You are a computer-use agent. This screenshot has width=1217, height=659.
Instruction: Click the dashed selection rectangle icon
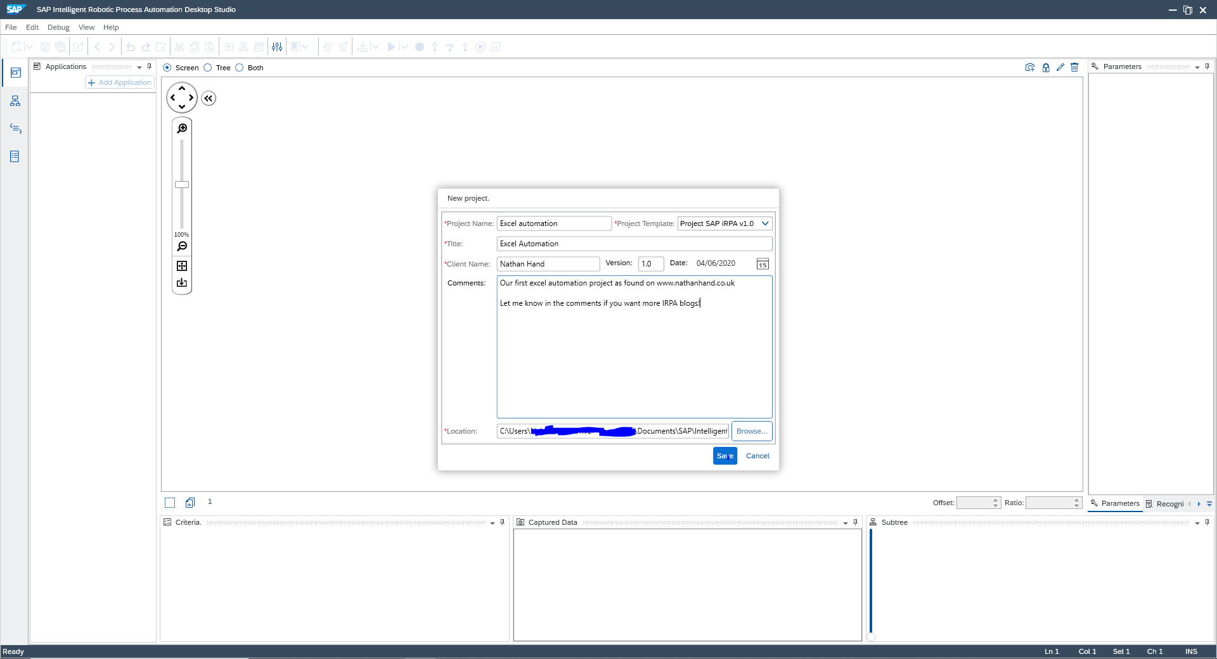[170, 503]
